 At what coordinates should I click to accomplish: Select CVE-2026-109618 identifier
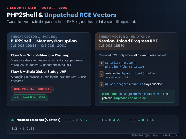tap(23, 46)
